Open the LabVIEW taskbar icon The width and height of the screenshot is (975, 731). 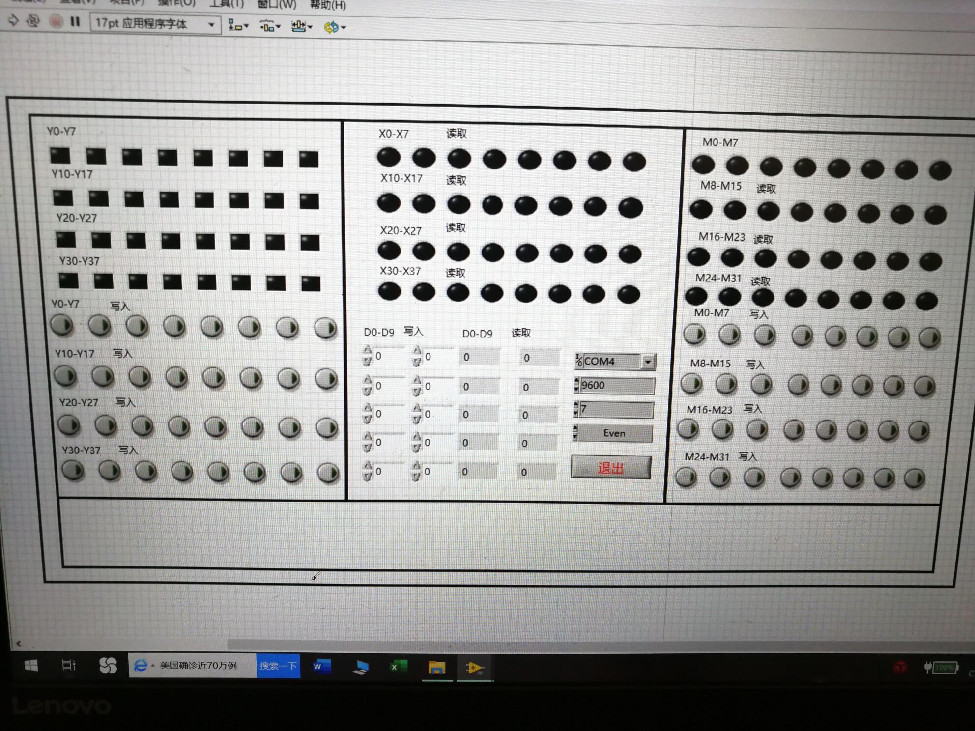pos(475,668)
